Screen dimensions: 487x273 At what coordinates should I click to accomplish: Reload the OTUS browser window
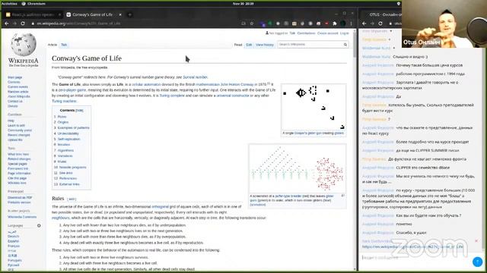click(x=380, y=24)
